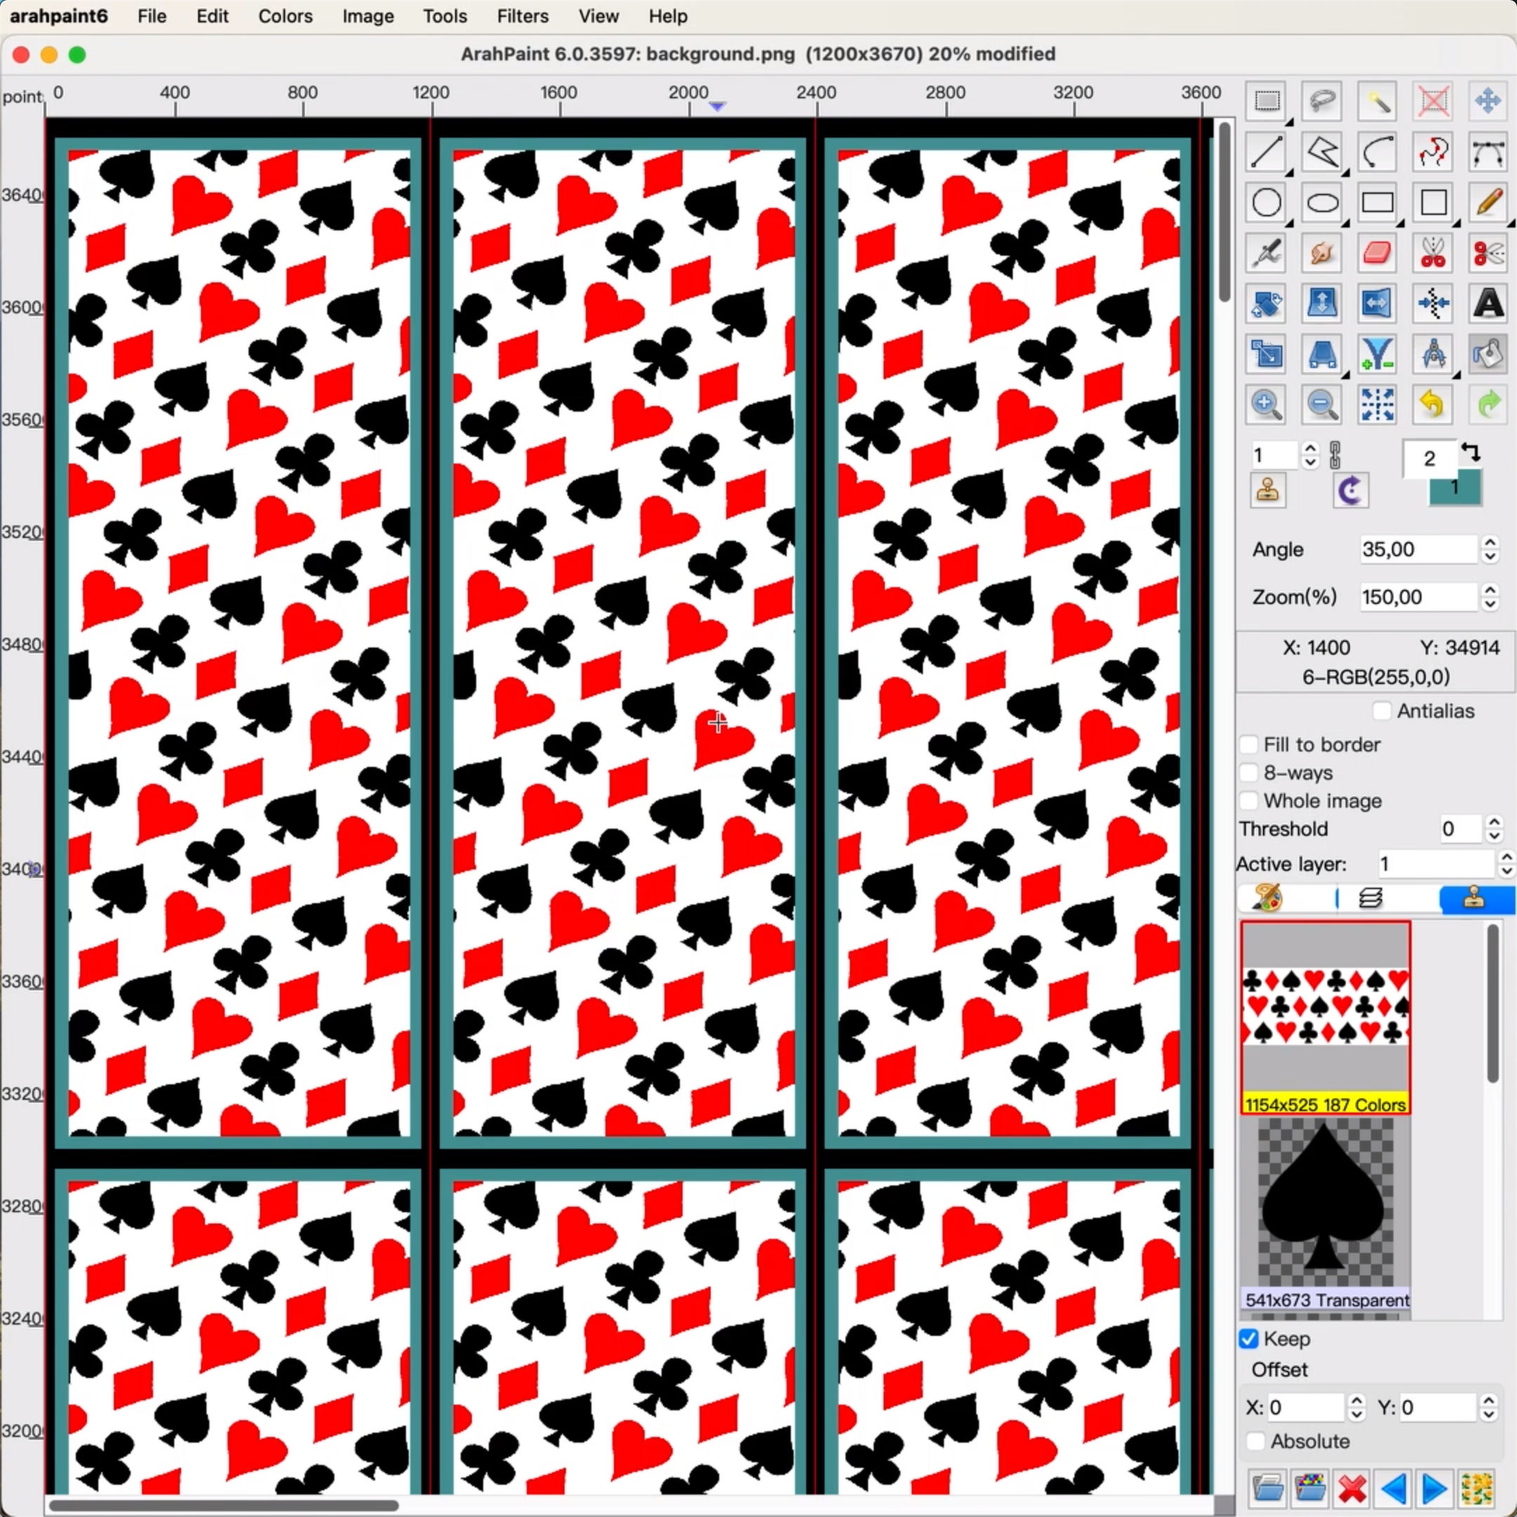This screenshot has height=1517, width=1517.
Task: Increase the Angle value with stepper
Action: pos(1490,541)
